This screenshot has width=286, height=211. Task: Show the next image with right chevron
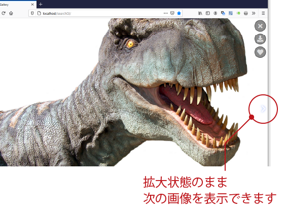point(263,109)
